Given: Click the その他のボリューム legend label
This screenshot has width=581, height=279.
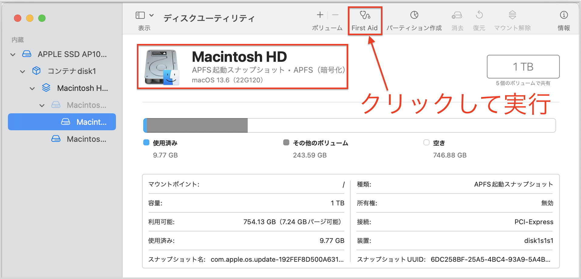Looking at the screenshot, I should click(x=321, y=143).
